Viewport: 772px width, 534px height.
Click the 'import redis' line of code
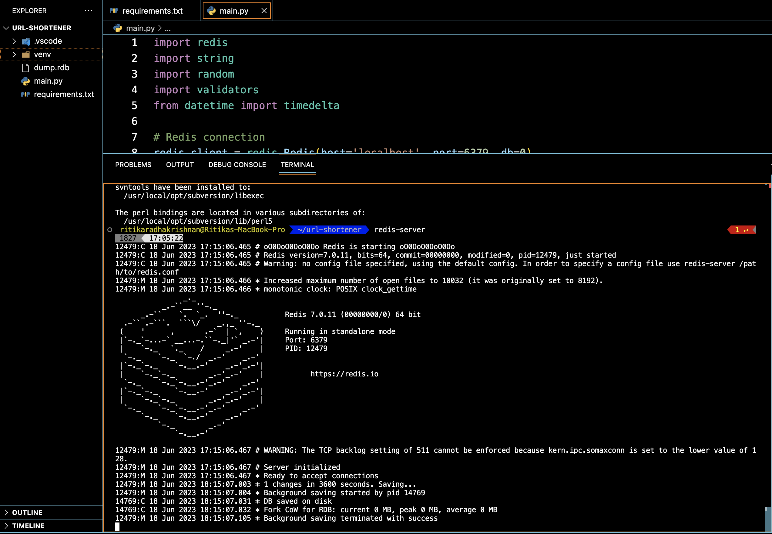(x=190, y=43)
